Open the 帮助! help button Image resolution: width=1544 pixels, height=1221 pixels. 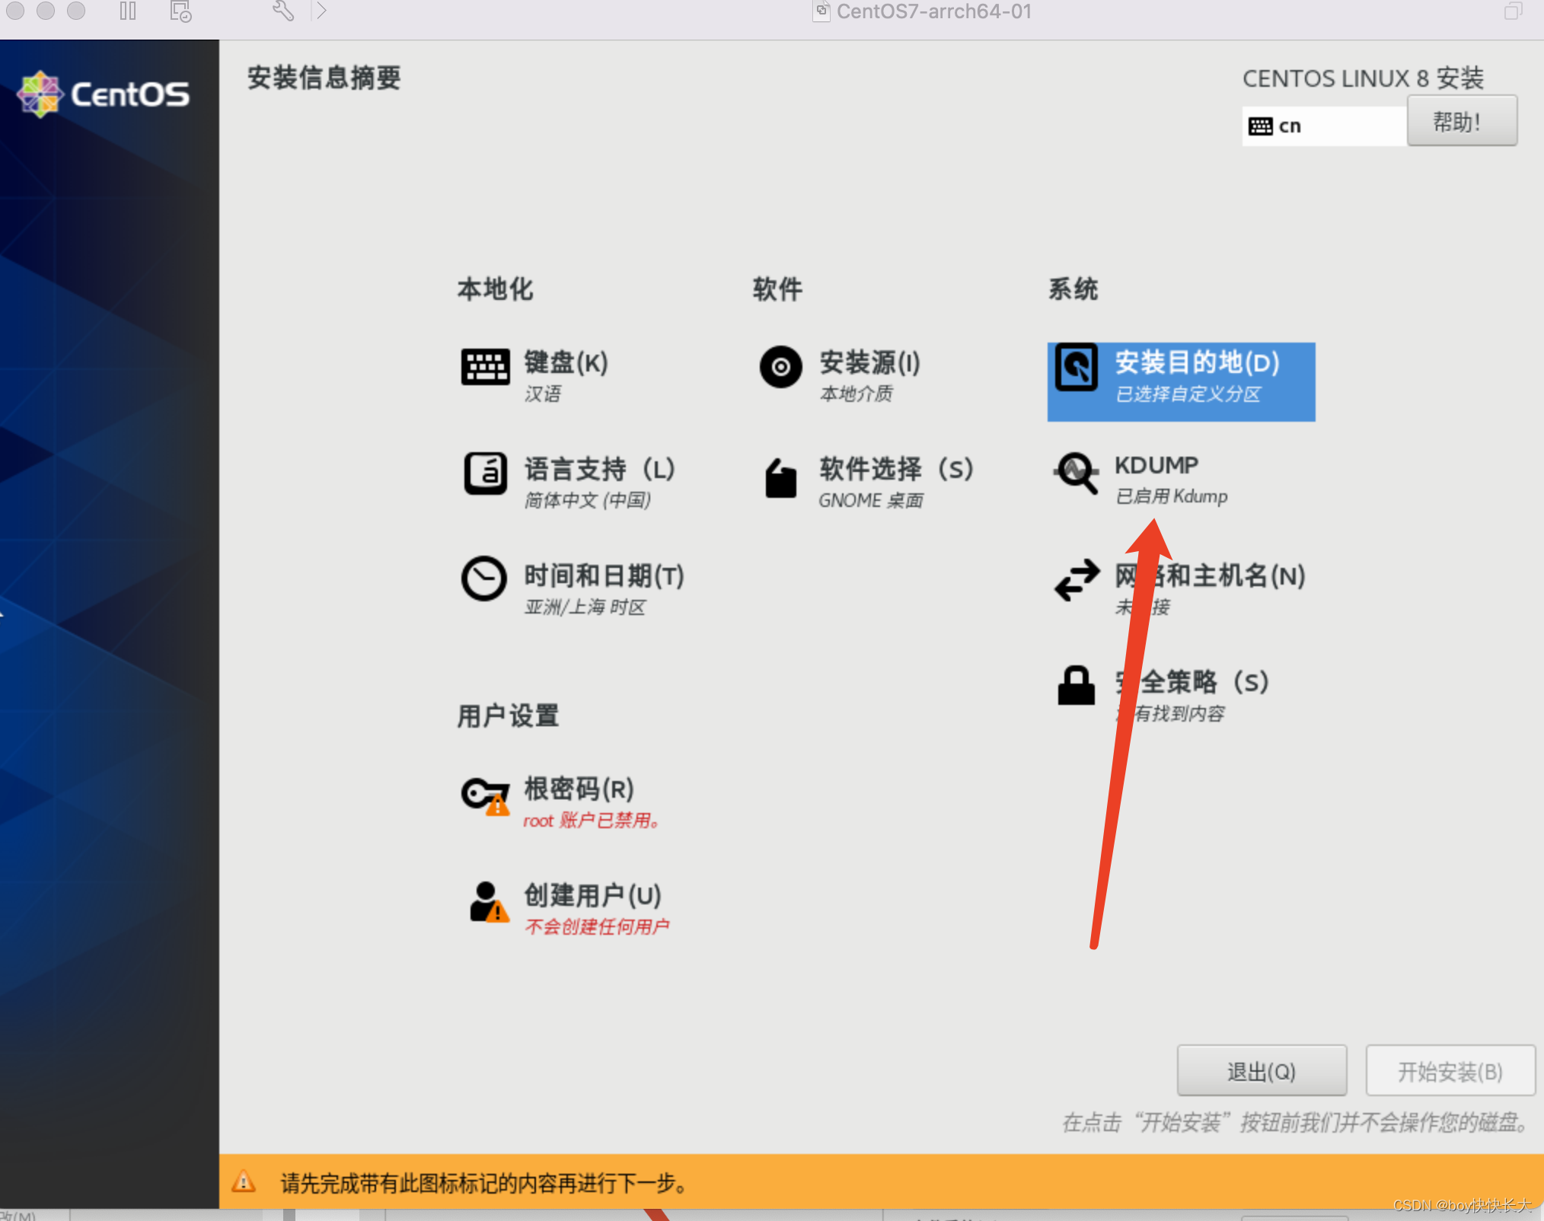(x=1462, y=121)
